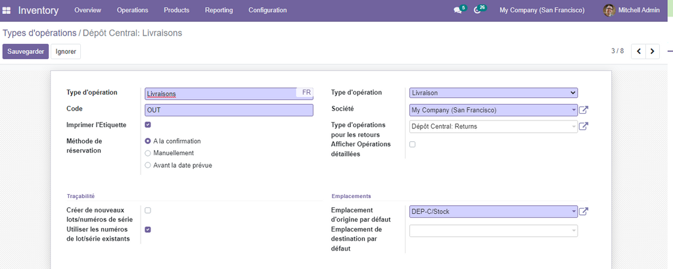Open the Operations menu
The image size is (673, 269).
pyautogui.click(x=132, y=11)
